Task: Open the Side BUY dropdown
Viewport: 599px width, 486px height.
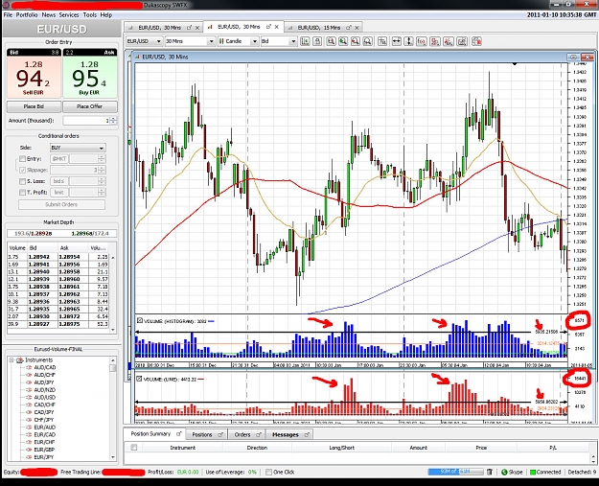Action: pyautogui.click(x=78, y=148)
